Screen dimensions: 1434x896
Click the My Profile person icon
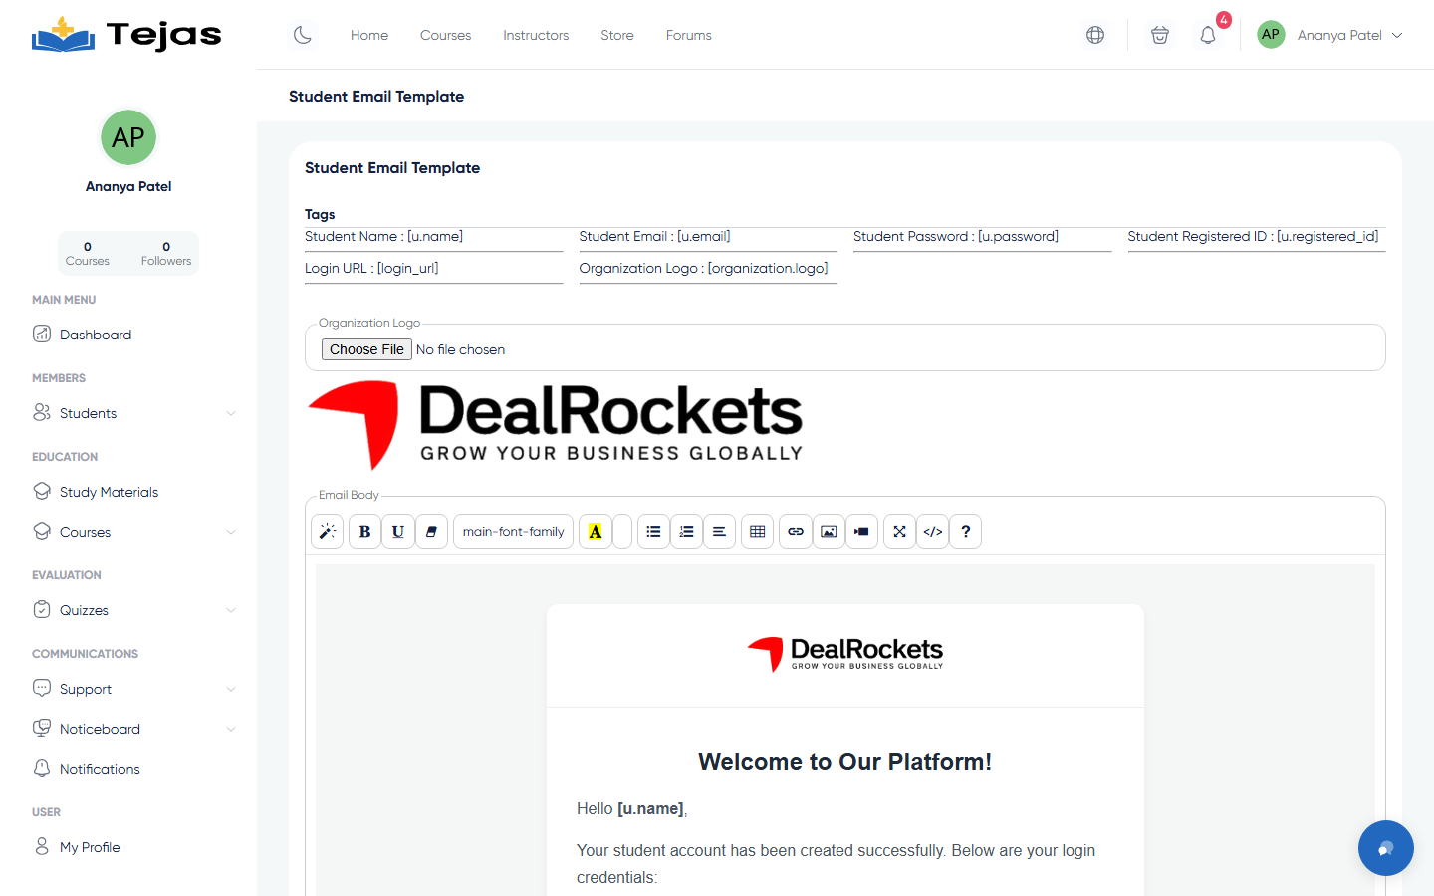click(42, 846)
